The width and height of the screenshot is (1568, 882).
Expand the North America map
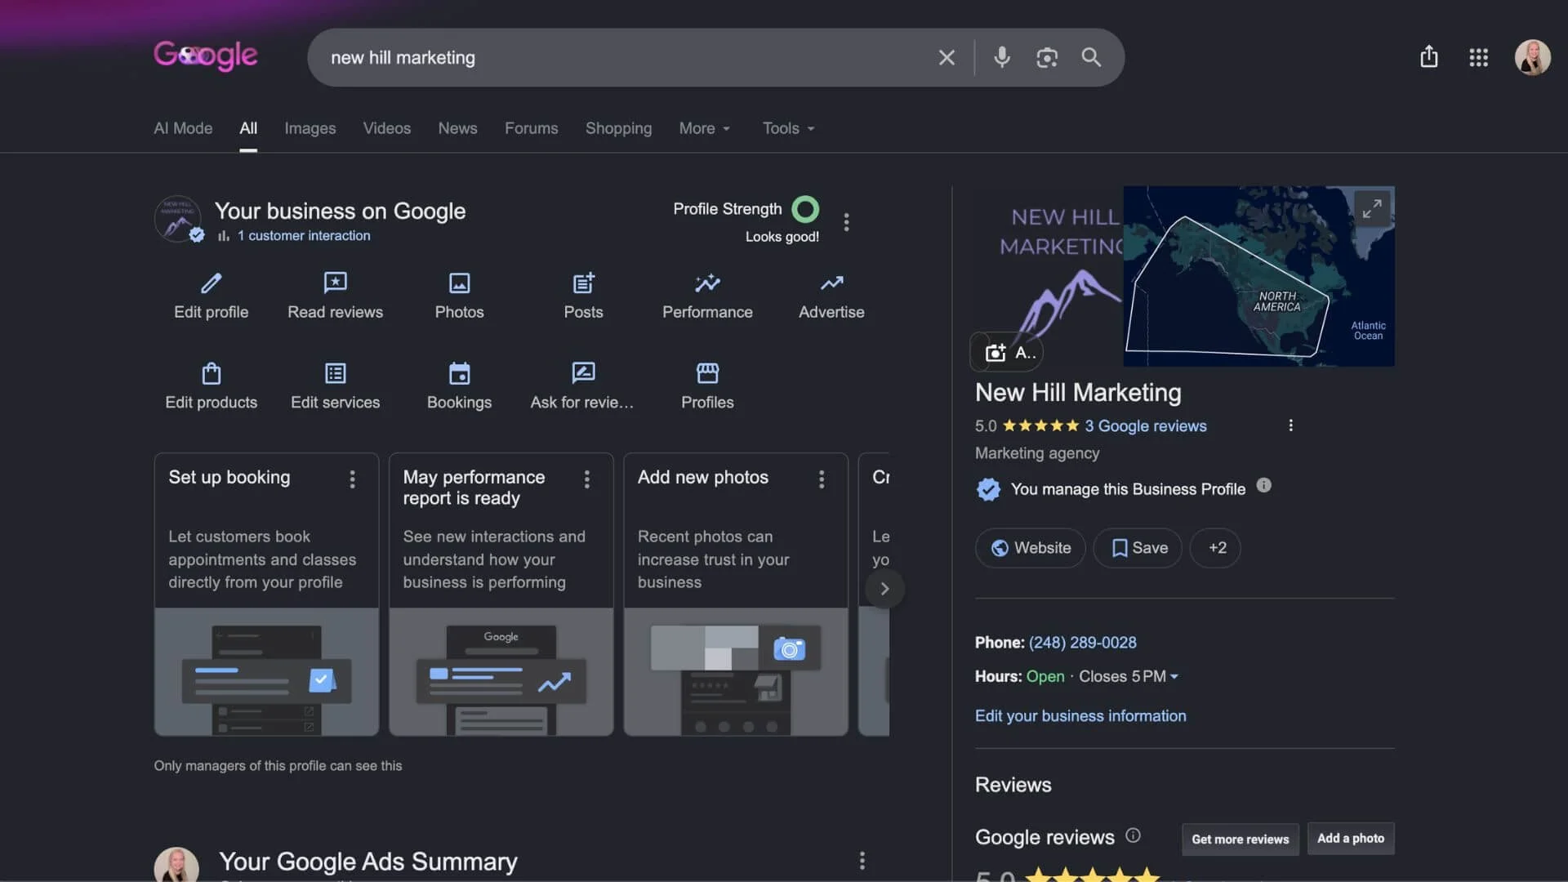click(1371, 208)
